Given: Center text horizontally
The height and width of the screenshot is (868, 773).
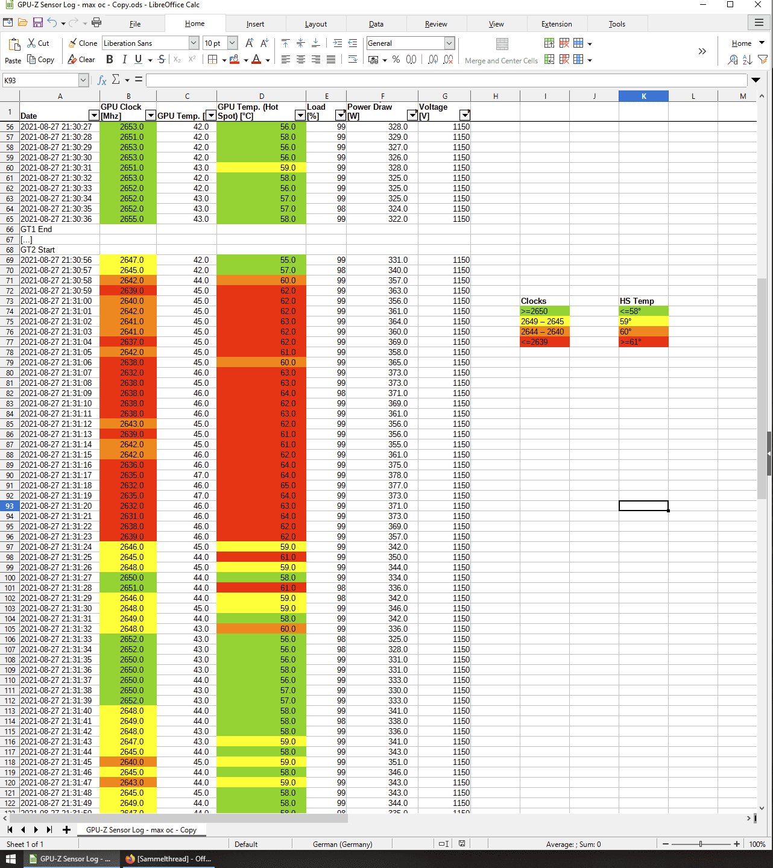Looking at the screenshot, I should click(x=300, y=60).
